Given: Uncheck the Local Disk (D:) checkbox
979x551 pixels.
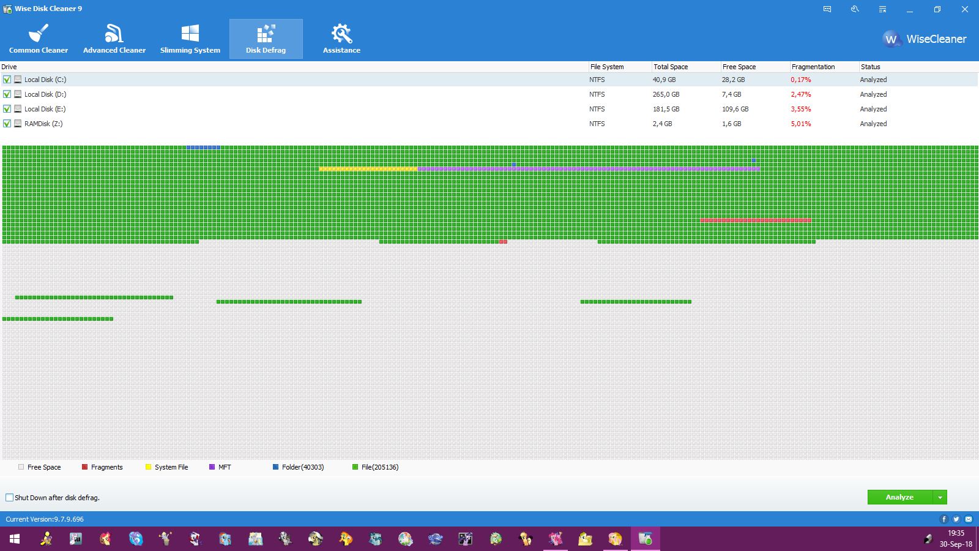Looking at the screenshot, I should point(7,94).
